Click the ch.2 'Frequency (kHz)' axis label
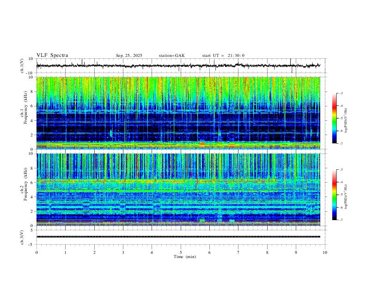The image size is (366, 283). coord(25,184)
